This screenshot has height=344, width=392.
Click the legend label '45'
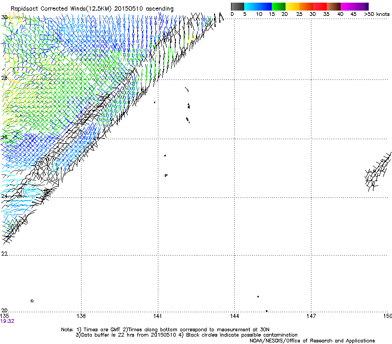click(353, 14)
